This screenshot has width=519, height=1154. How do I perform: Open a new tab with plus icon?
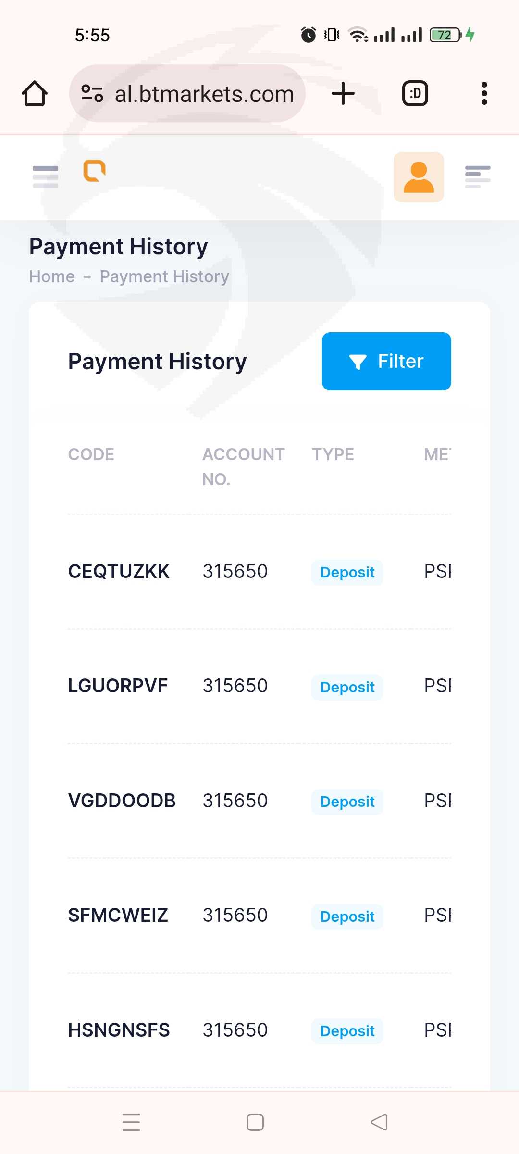pos(343,93)
